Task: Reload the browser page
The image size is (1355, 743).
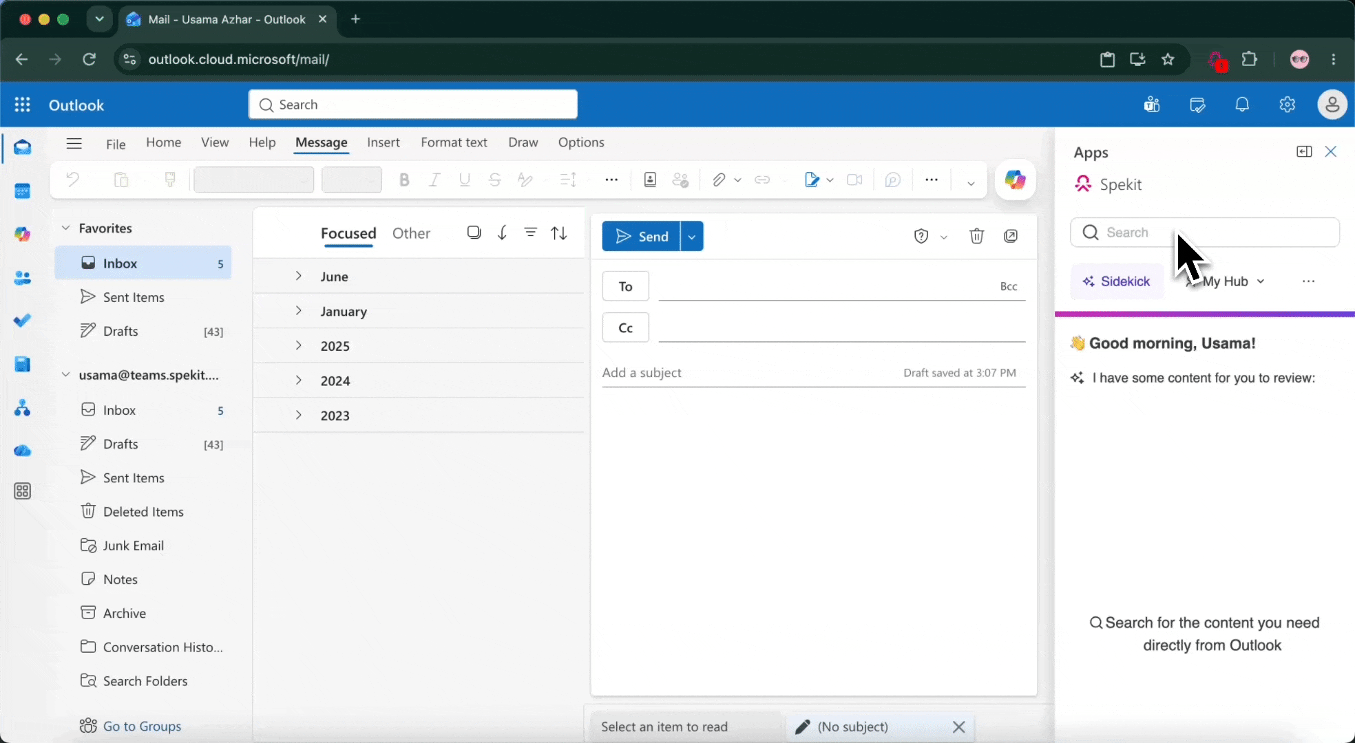Action: coord(90,59)
